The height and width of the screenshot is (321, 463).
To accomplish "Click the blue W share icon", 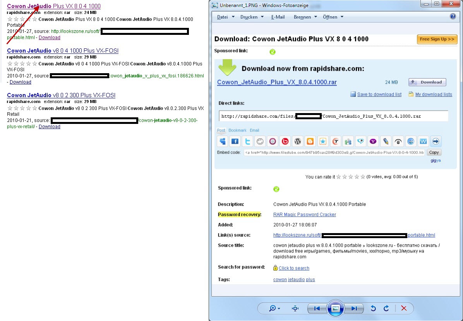I will tap(423, 141).
